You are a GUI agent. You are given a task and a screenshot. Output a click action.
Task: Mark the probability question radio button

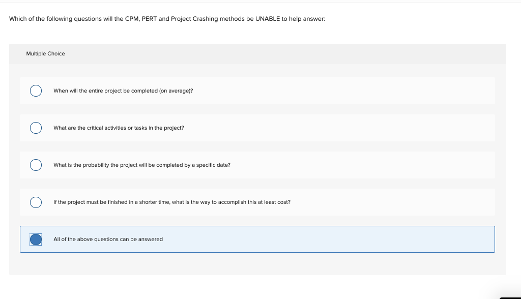tap(36, 165)
